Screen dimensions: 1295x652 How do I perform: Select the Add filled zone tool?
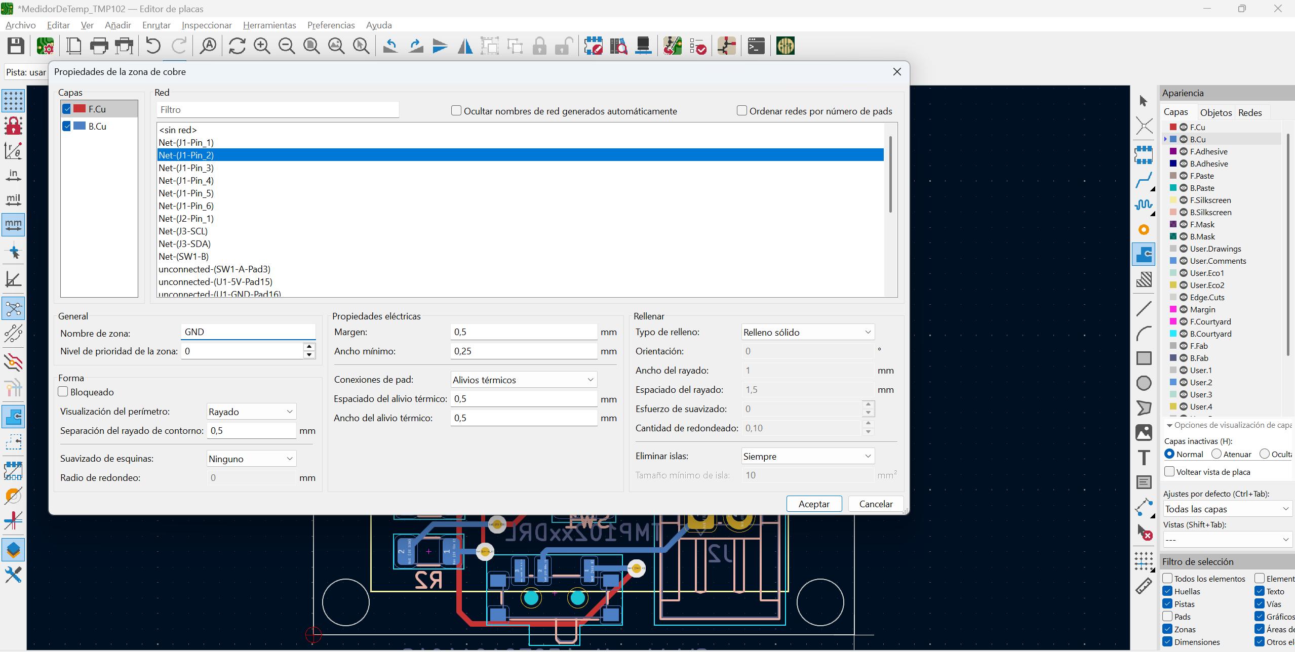tap(1144, 255)
